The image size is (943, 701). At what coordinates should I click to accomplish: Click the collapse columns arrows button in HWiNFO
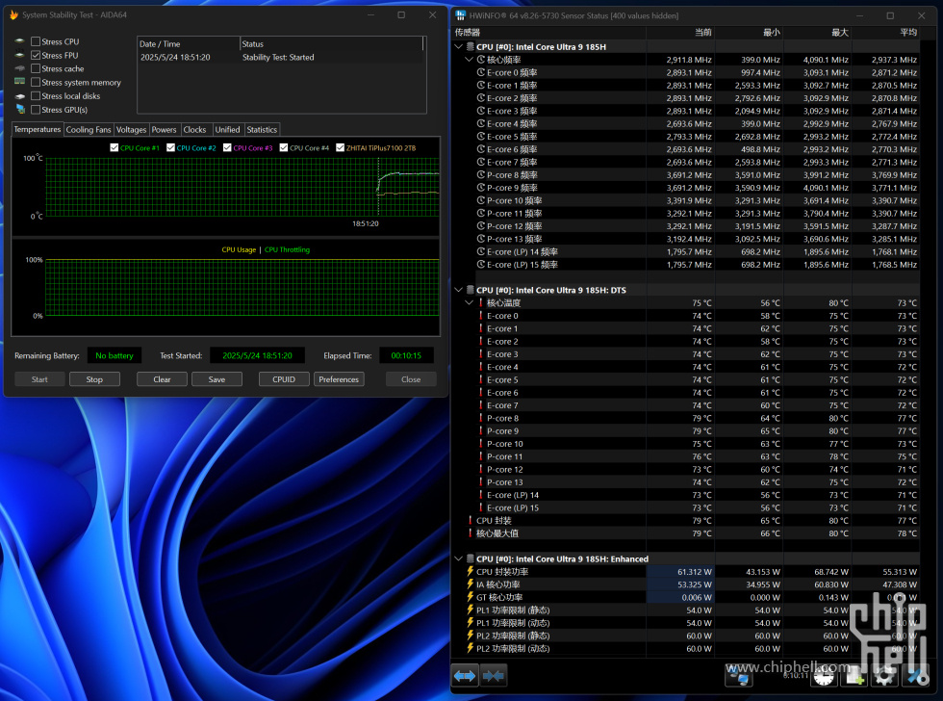coord(493,676)
